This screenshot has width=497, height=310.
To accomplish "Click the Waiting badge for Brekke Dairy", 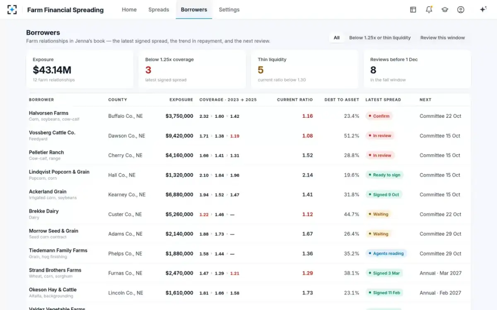I will coord(379,214).
